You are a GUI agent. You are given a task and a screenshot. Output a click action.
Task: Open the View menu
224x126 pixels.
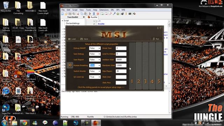click(x=82, y=10)
